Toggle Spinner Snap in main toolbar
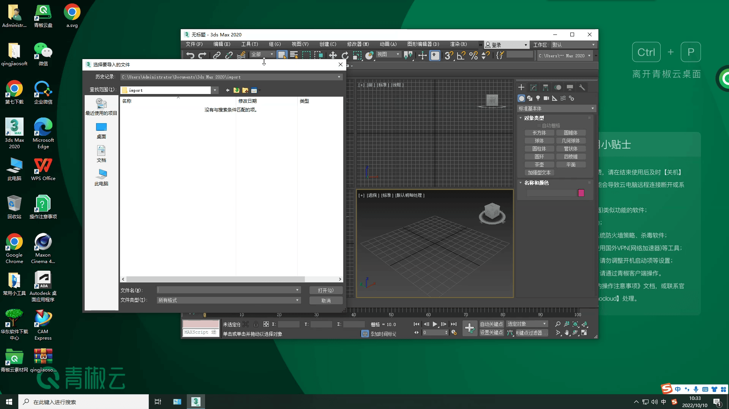729x409 pixels. pyautogui.click(x=486, y=55)
